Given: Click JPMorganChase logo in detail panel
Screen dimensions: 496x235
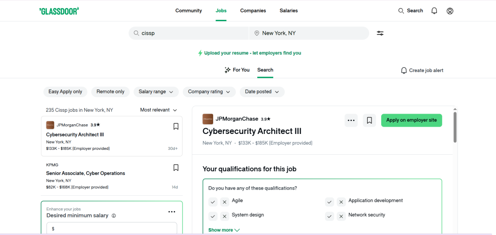Looking at the screenshot, I should (208, 119).
